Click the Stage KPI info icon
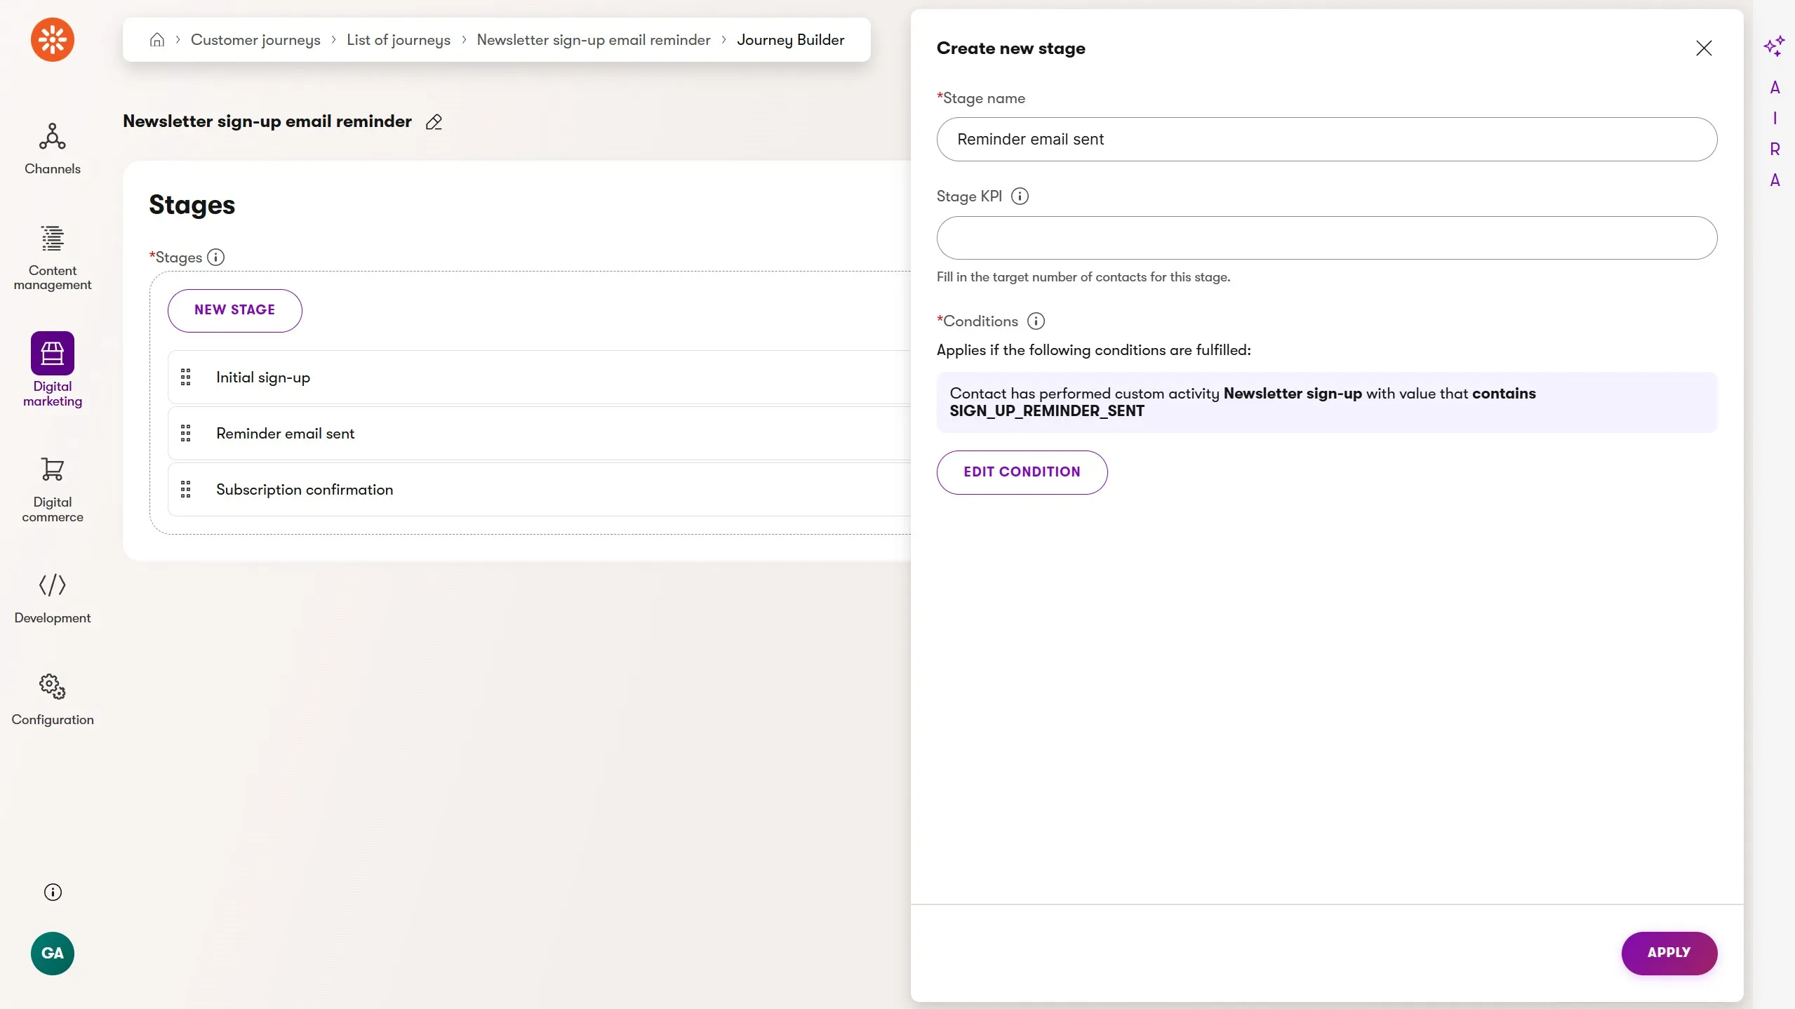Image resolution: width=1795 pixels, height=1009 pixels. [1020, 196]
